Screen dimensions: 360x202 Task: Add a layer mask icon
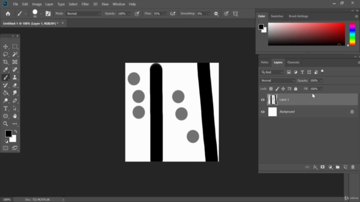coord(322,167)
